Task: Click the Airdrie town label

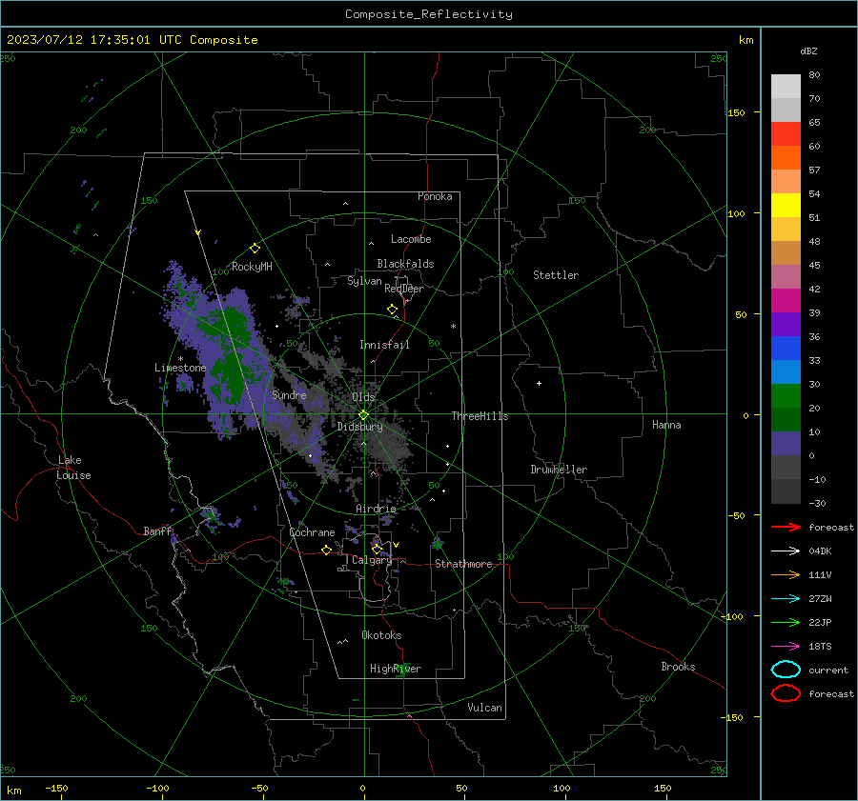Action: [376, 509]
